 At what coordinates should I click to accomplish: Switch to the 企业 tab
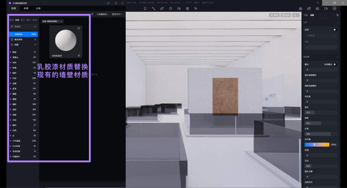39,8
